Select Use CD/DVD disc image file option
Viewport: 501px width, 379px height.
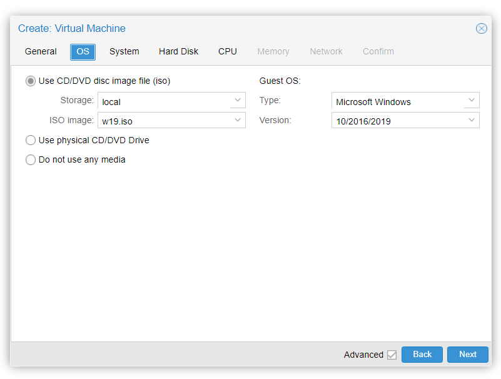coord(31,81)
